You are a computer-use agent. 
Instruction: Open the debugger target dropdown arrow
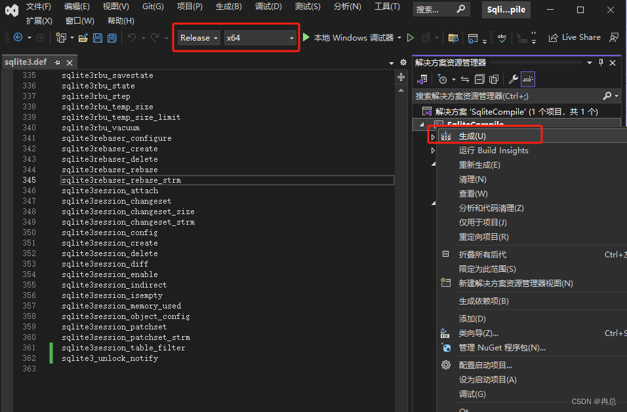[x=399, y=38]
